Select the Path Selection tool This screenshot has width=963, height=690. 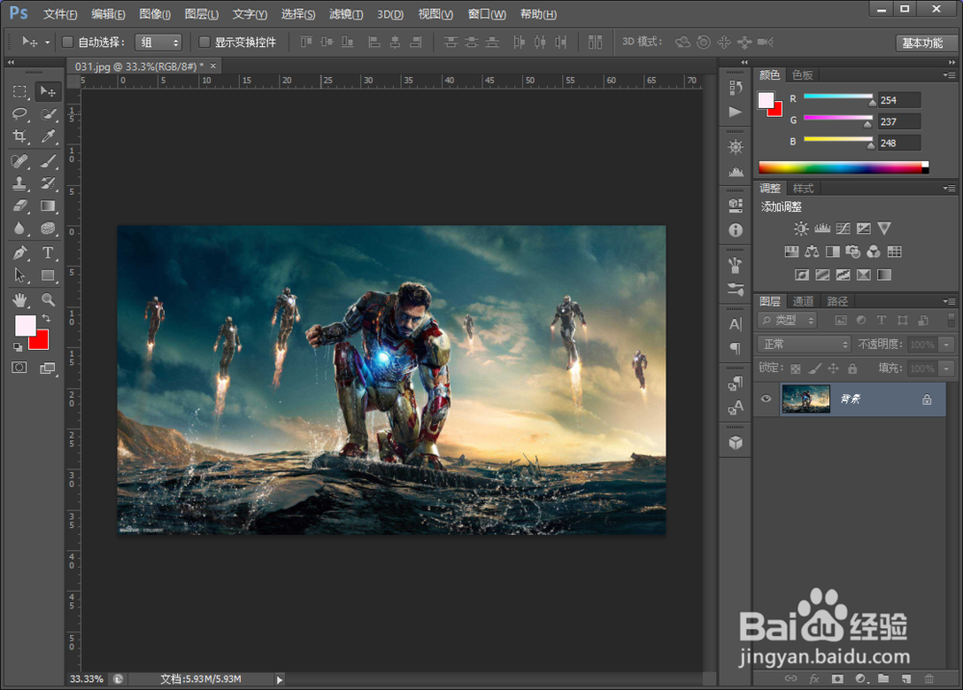pos(19,276)
